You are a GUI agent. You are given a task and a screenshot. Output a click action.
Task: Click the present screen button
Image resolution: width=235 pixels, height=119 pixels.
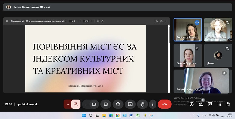coord(130,104)
